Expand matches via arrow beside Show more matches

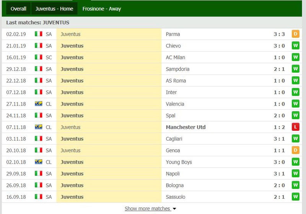174,209
